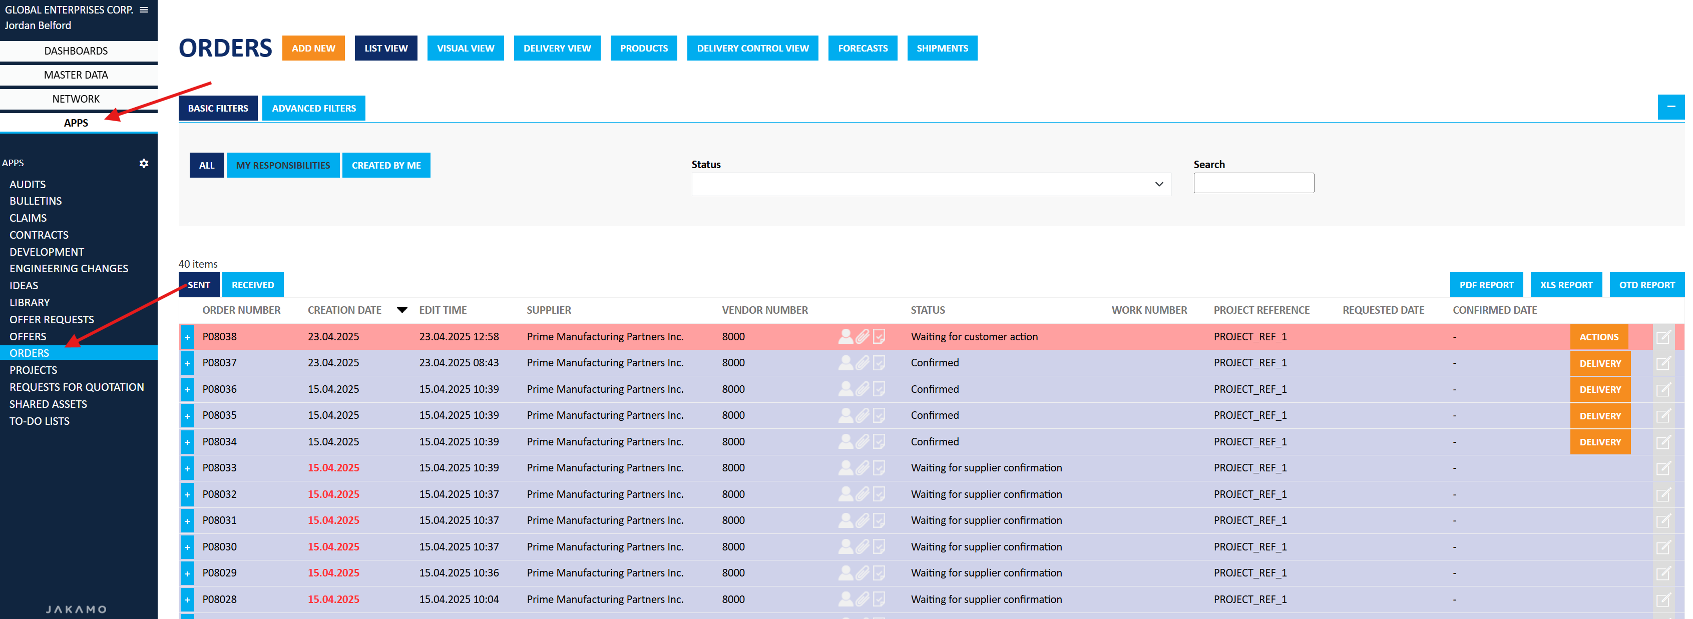Open the Forecasts view
This screenshot has height=619, width=1693.
863,48
